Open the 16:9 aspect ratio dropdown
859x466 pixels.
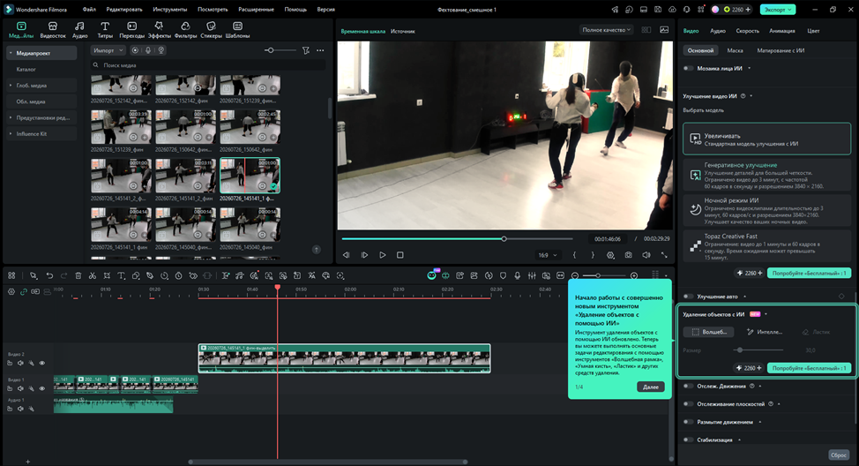click(548, 255)
